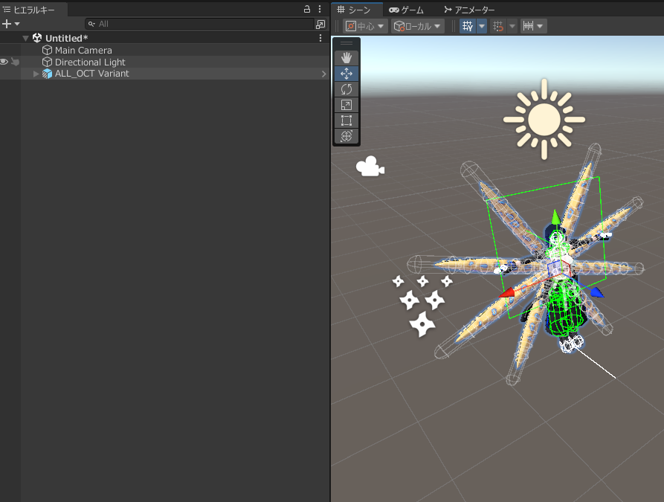Select Main Camera in hierarchy
Image resolution: width=664 pixels, height=502 pixels.
point(83,50)
